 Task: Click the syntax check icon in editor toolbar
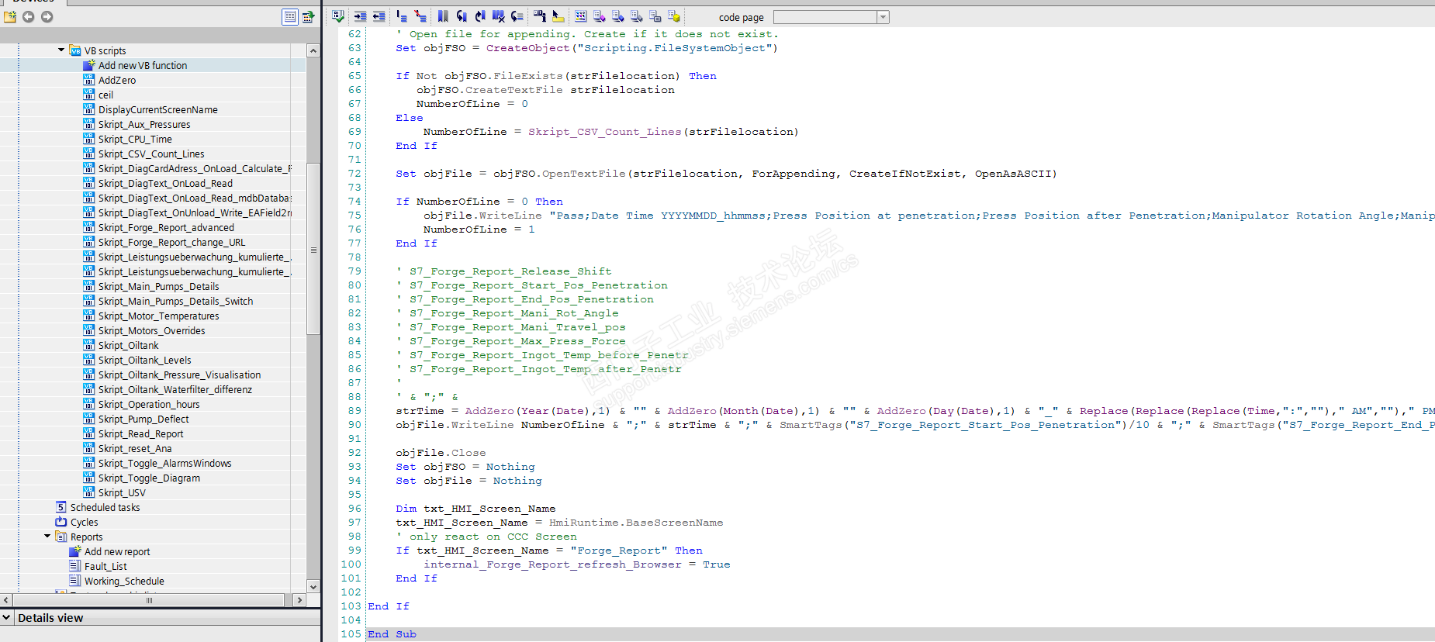338,16
